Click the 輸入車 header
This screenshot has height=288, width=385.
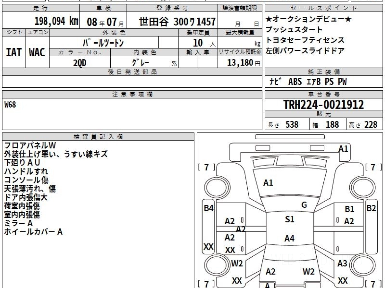click(x=198, y=52)
